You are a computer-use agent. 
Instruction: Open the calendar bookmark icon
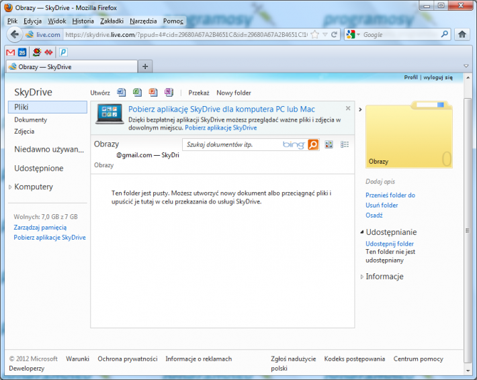click(22, 52)
